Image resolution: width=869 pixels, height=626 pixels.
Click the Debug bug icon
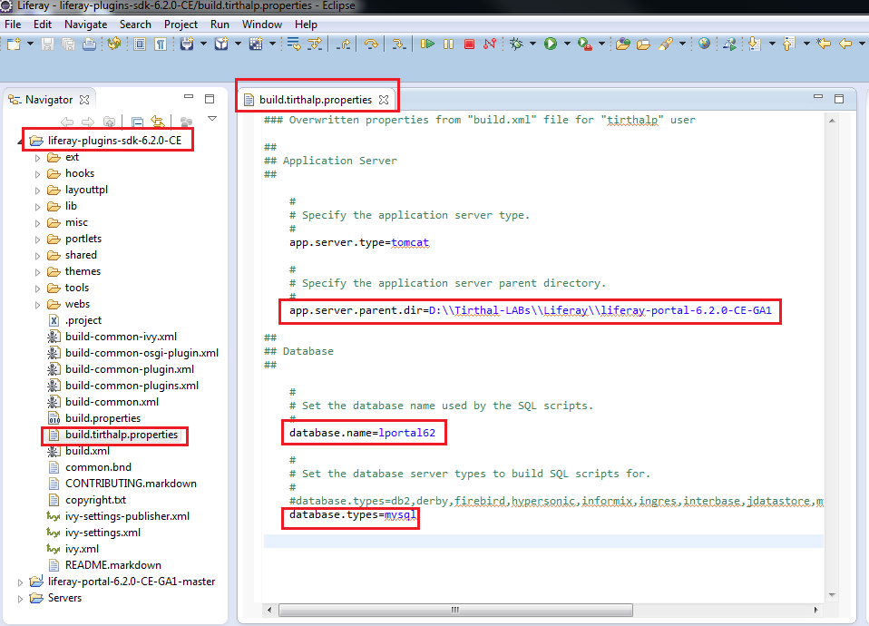(x=516, y=44)
